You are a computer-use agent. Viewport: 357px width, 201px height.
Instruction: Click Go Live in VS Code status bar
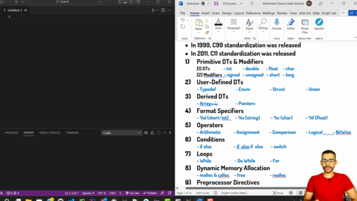click(x=132, y=193)
